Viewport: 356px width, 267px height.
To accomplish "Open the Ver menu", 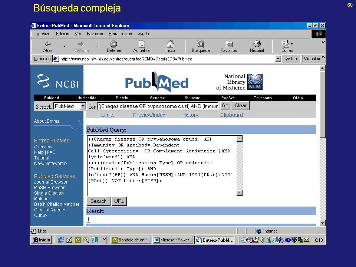I will click(78, 34).
